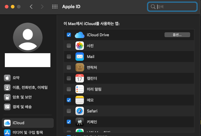The width and height of the screenshot is (201, 136).
Task: Click the iCloud Drive label
Action: coord(98,35)
